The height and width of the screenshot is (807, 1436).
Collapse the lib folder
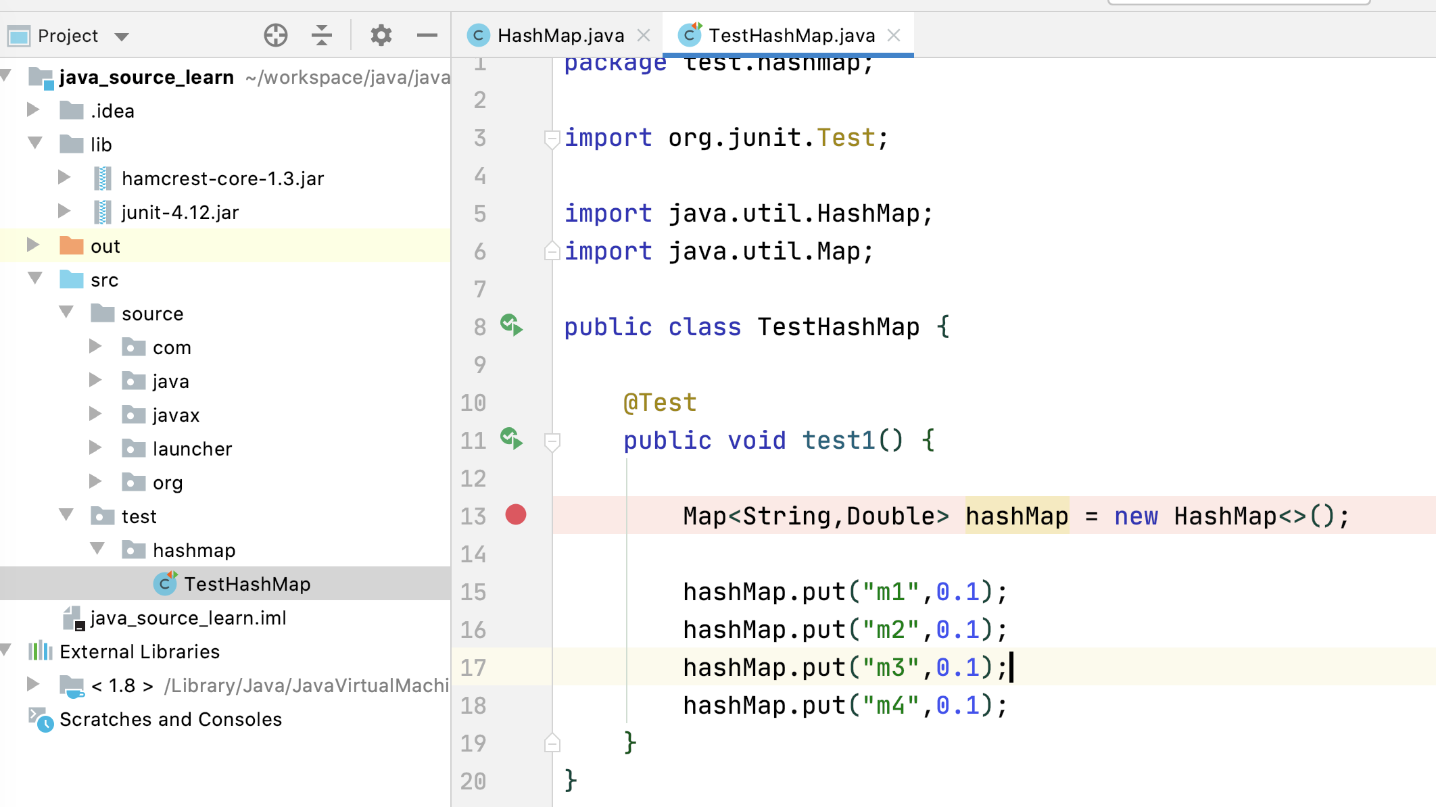coord(35,143)
